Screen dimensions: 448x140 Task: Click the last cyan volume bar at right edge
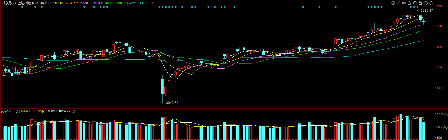424,131
